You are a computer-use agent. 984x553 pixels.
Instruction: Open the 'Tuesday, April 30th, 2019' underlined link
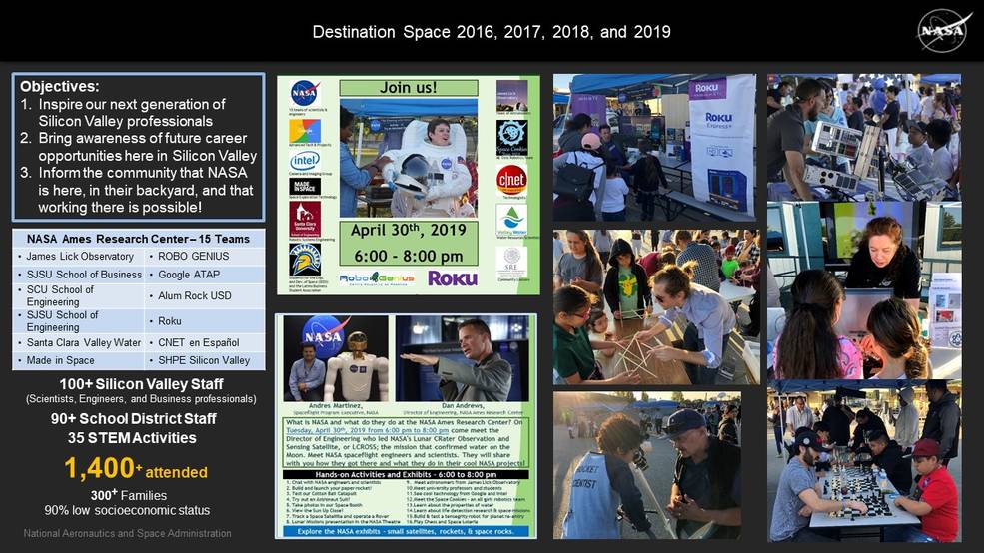point(367,431)
